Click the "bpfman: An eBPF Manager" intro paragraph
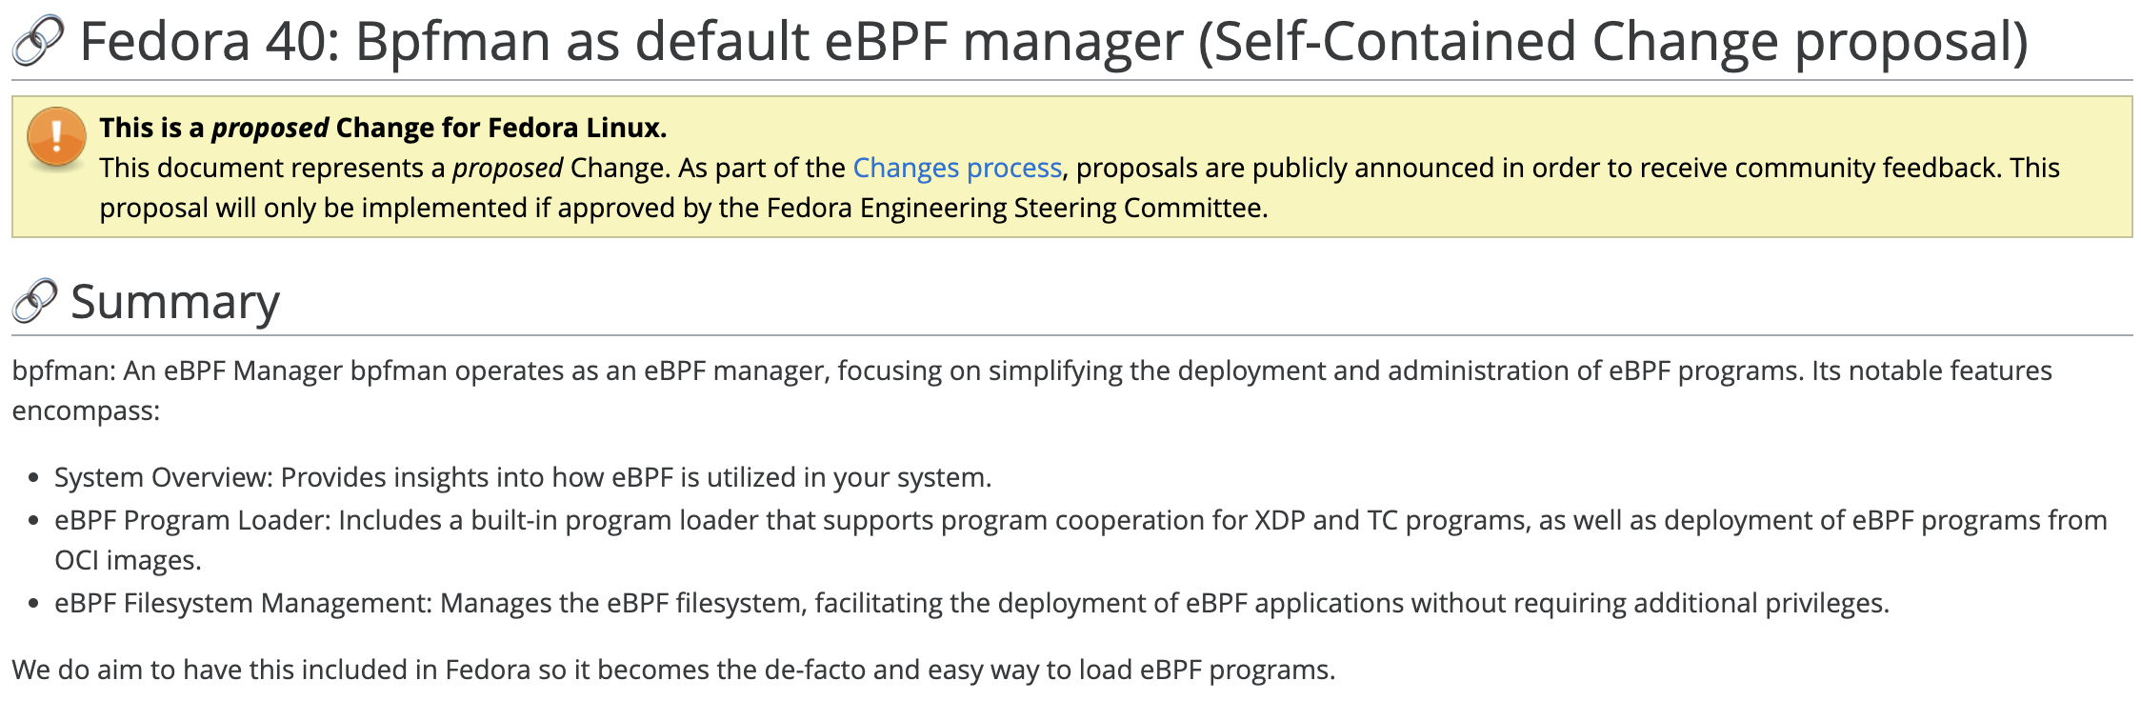 coord(1031,371)
